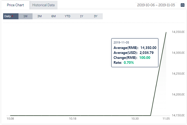Screen dimensions: 187x125
Task: Click the 10.08 x-axis date label
Action: [10, 119]
